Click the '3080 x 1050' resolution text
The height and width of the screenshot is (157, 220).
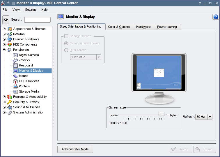(x=118, y=123)
